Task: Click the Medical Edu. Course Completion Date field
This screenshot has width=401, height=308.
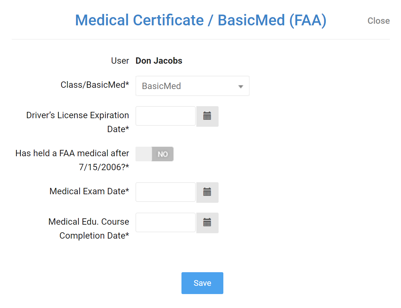Action: tap(165, 222)
